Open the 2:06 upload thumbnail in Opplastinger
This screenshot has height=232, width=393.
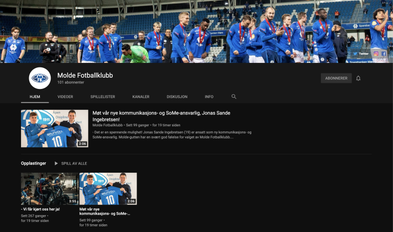click(x=108, y=189)
